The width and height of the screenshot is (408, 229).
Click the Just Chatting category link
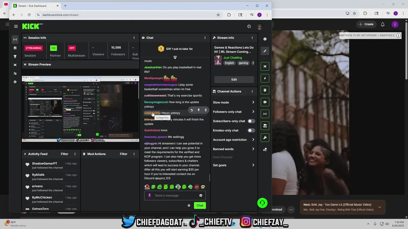point(232,58)
